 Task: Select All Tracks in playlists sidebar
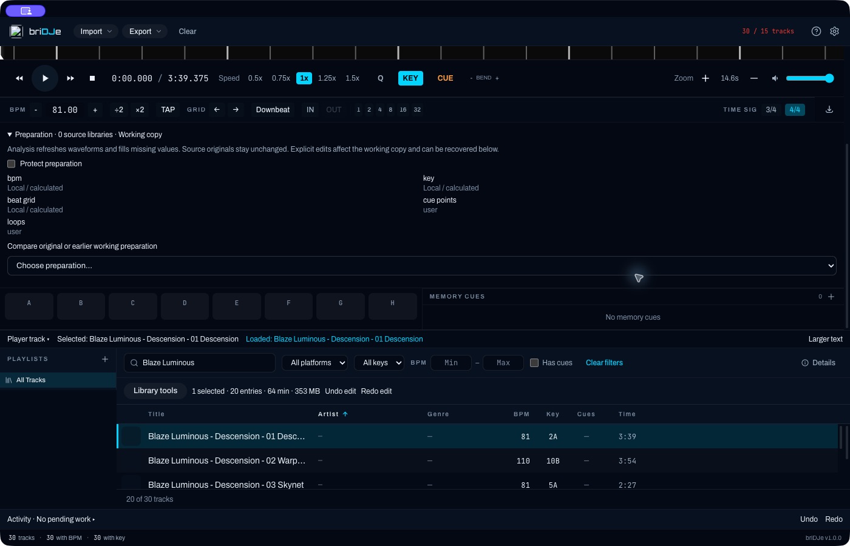pyautogui.click(x=58, y=380)
